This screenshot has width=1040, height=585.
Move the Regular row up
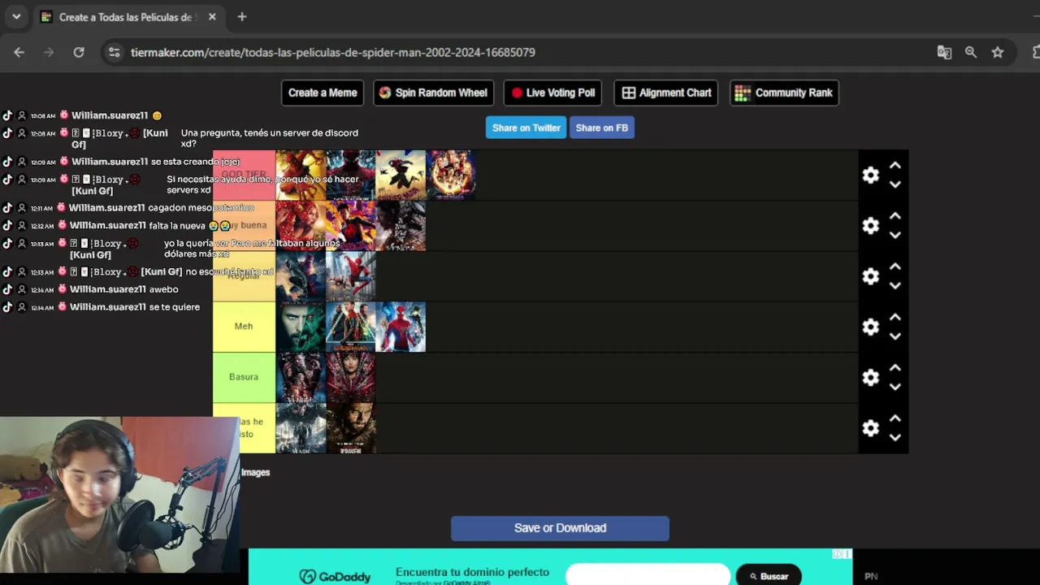point(895,266)
